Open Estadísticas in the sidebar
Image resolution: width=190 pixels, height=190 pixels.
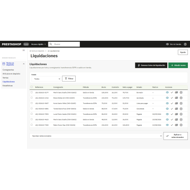(8, 85)
